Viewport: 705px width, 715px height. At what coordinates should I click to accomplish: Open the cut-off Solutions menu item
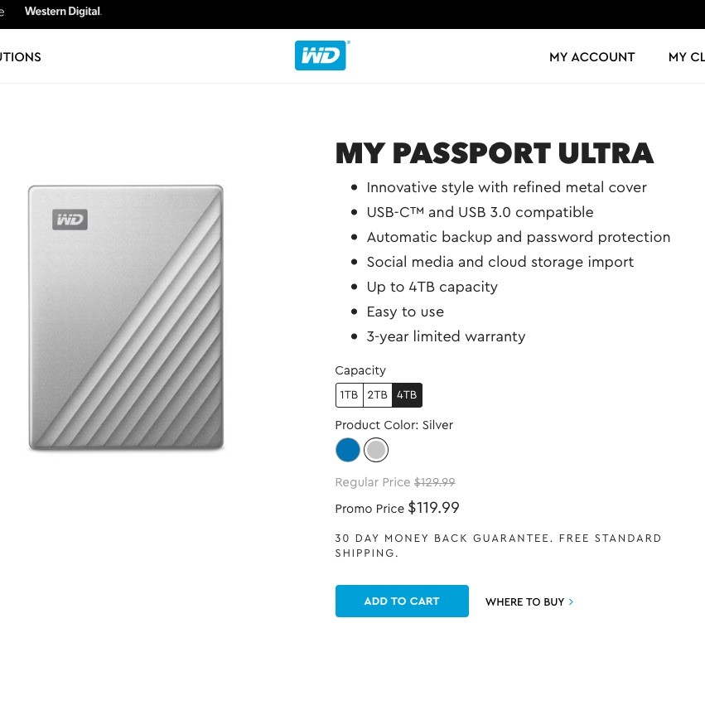(20, 57)
